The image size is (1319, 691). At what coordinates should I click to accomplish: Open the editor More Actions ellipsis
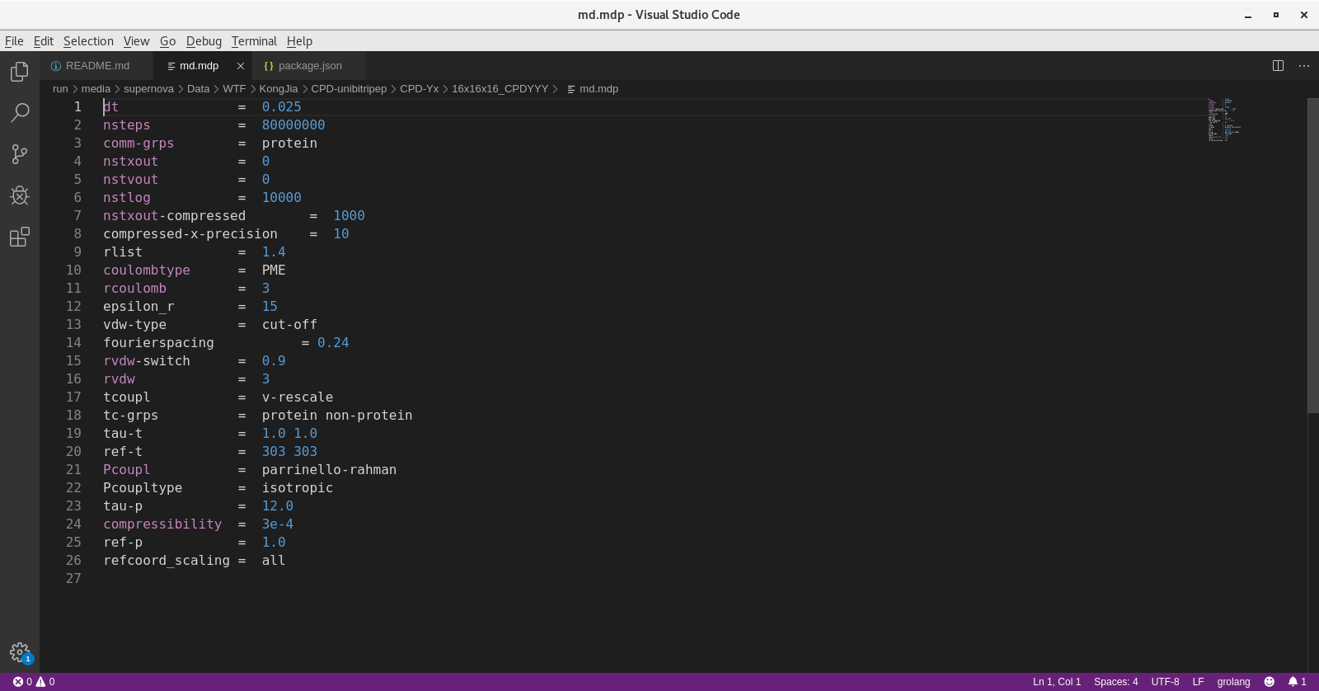point(1304,66)
